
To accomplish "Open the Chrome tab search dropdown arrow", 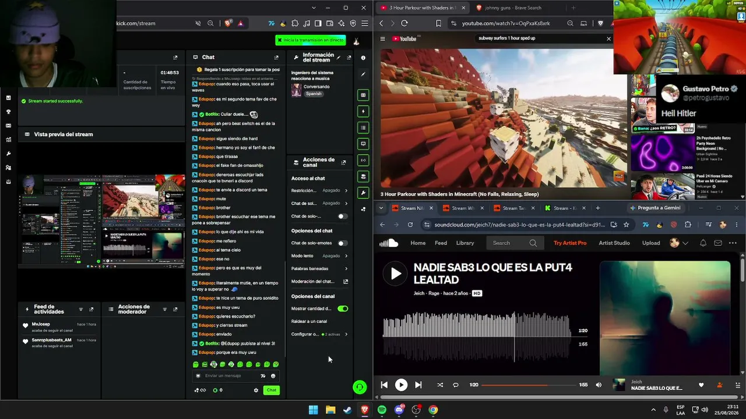I will (381, 208).
